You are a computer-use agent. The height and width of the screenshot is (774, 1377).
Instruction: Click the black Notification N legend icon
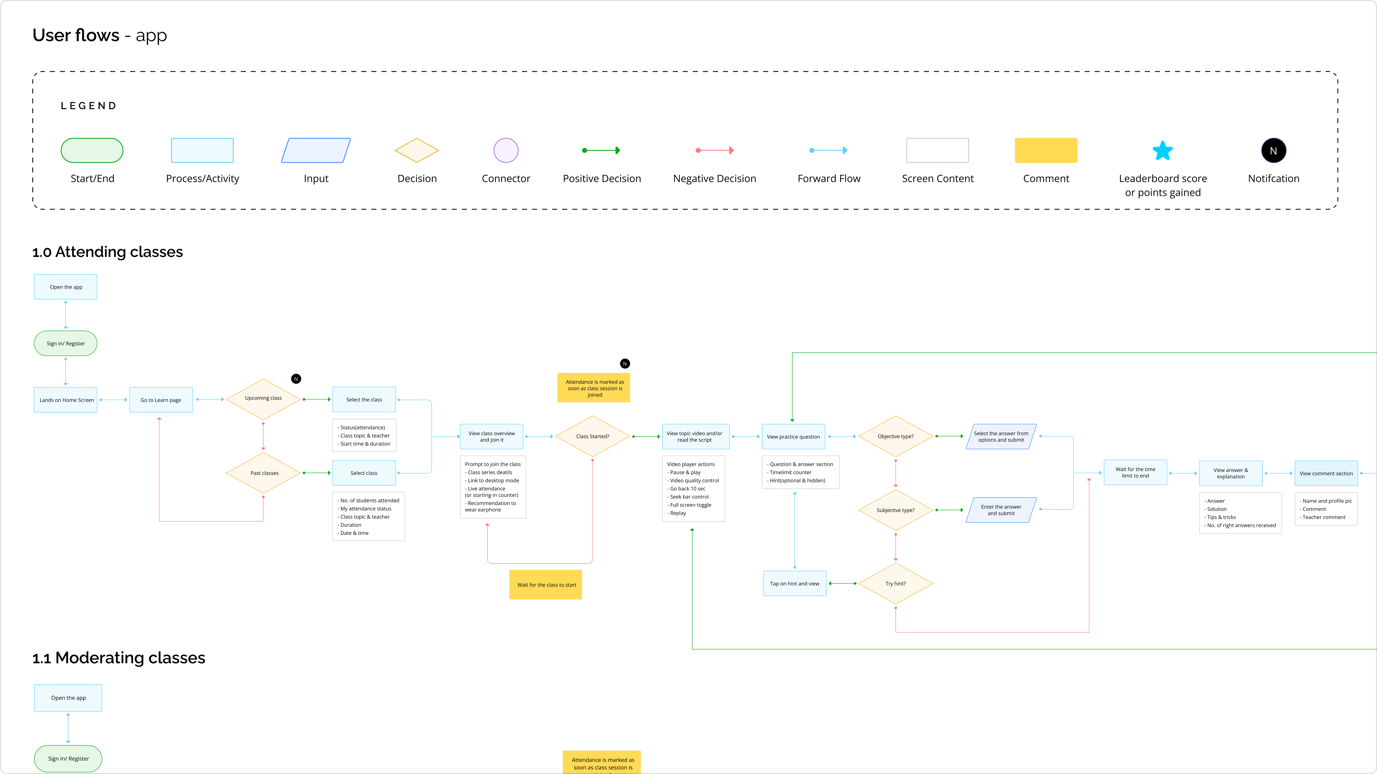pyautogui.click(x=1273, y=150)
